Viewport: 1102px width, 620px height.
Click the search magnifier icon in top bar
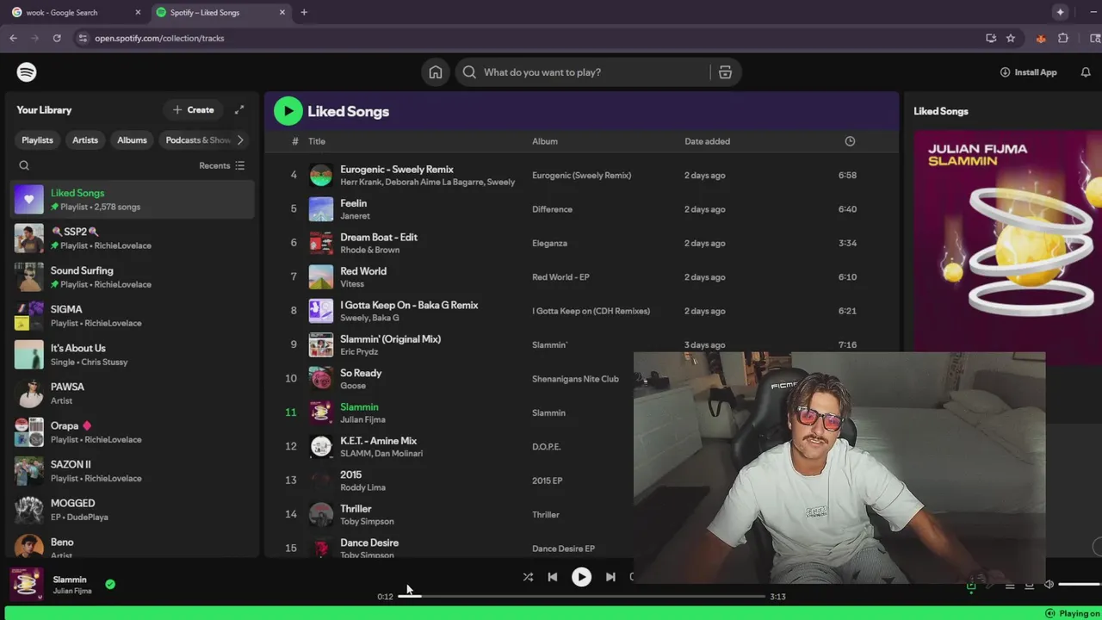tap(469, 72)
